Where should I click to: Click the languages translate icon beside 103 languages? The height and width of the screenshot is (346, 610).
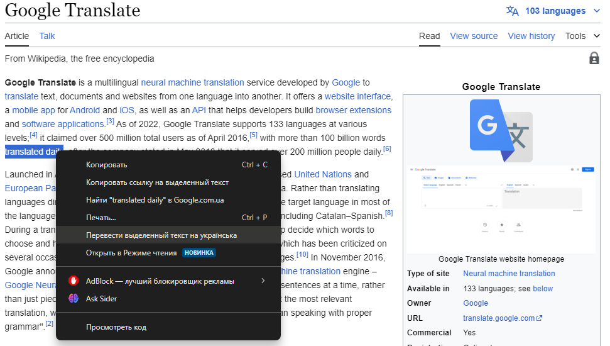pos(513,11)
